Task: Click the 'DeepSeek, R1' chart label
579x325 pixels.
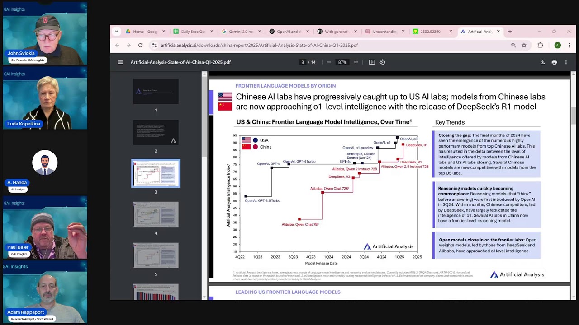Action: coord(417,145)
